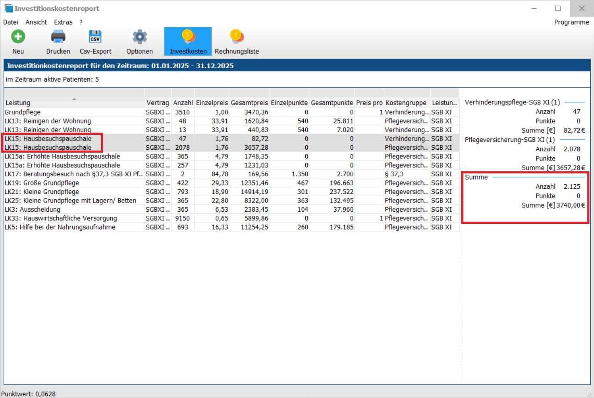The image size is (594, 398).
Task: Click the Drucken printer icon
Action: click(58, 37)
